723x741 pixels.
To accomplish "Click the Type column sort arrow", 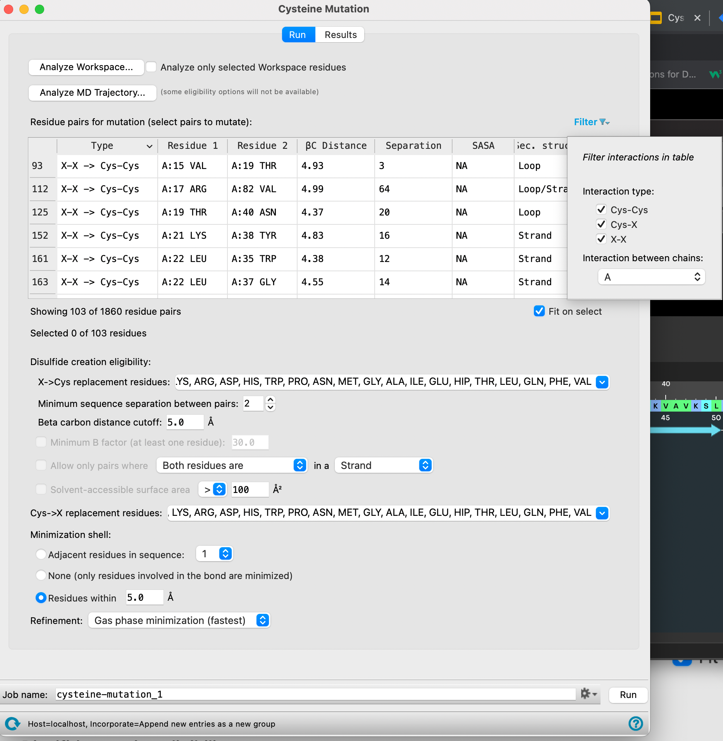I will coord(149,146).
